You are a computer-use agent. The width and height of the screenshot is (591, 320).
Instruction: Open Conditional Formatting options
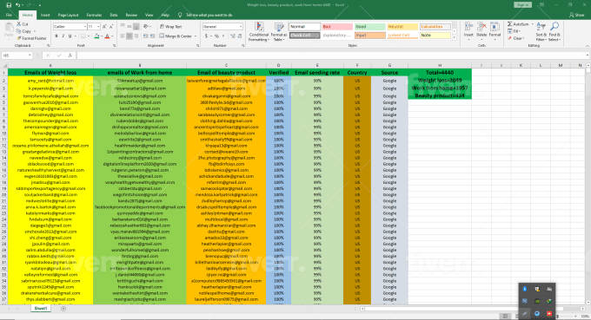click(259, 31)
